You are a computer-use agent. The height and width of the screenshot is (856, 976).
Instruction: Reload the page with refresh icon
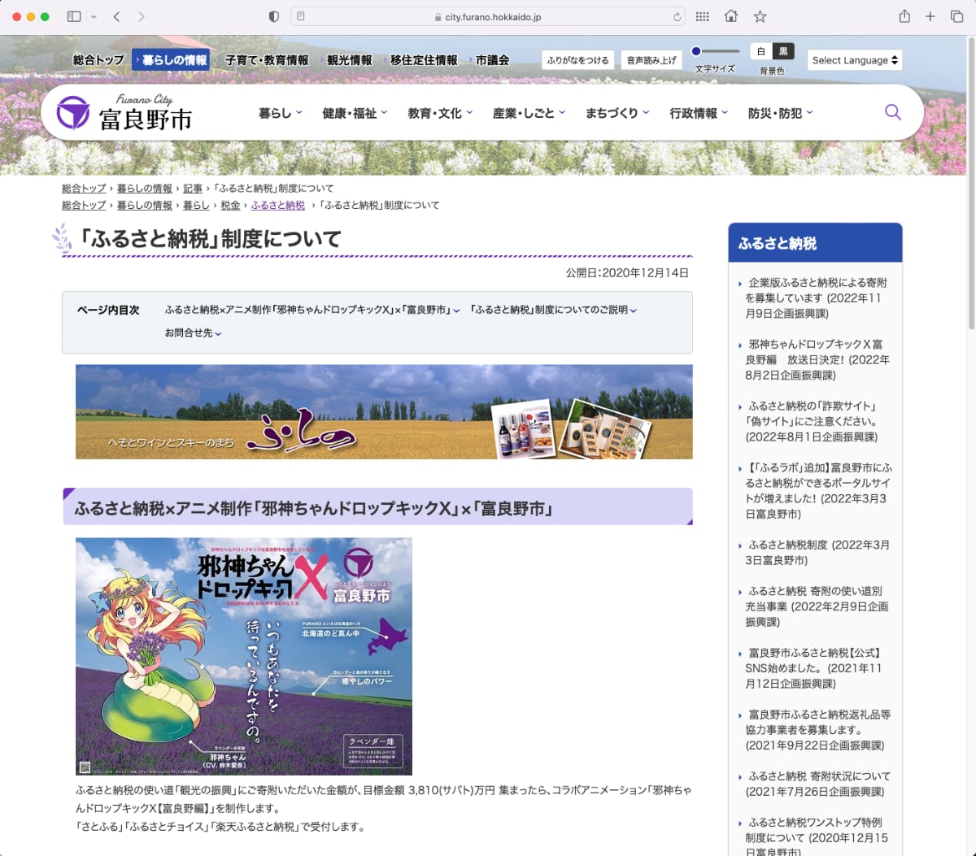677,16
